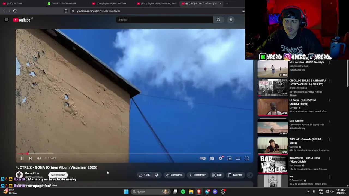
Task: Click the Clip button
Action: click(x=217, y=175)
